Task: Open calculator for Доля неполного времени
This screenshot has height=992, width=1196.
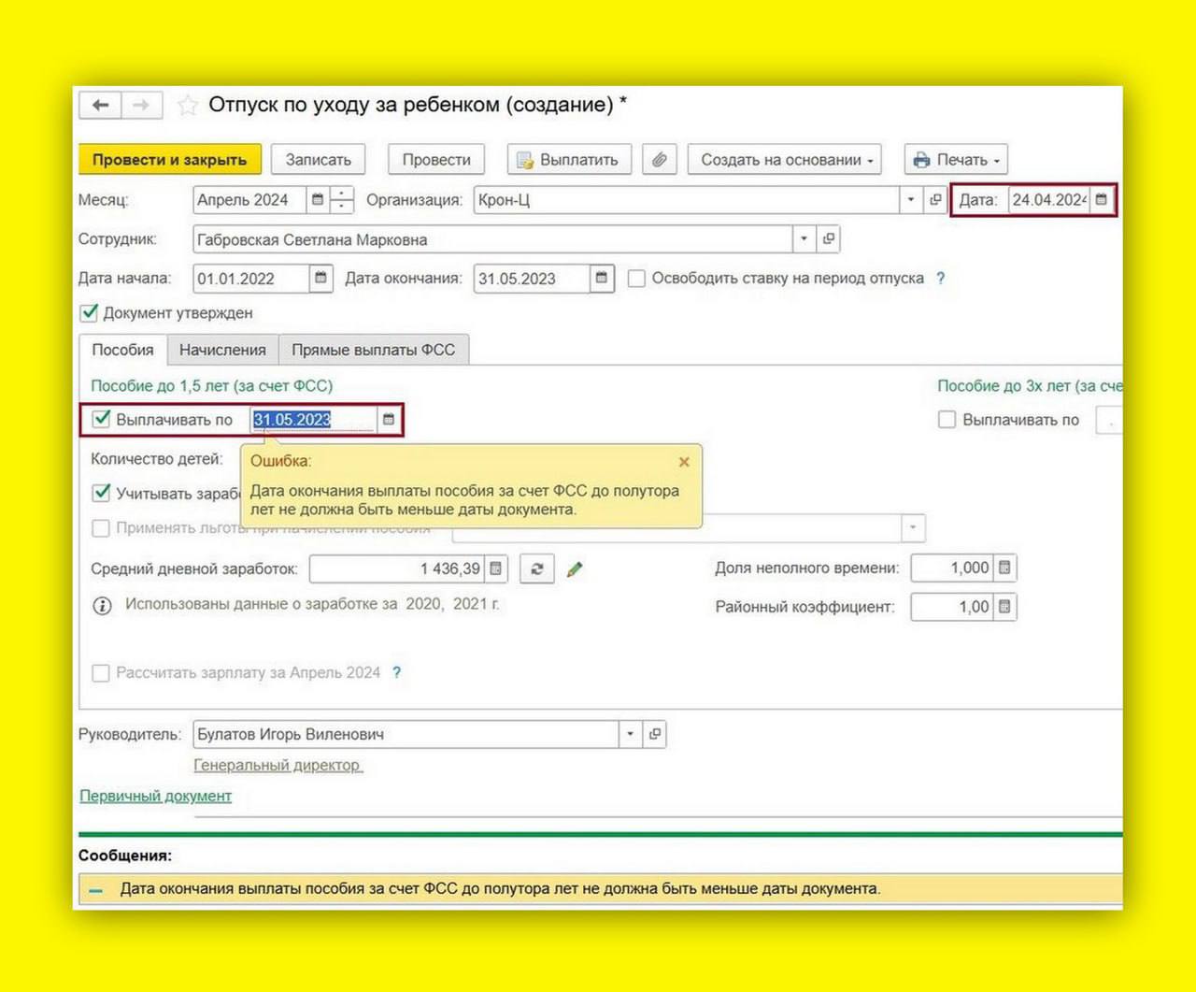Action: (x=1004, y=568)
